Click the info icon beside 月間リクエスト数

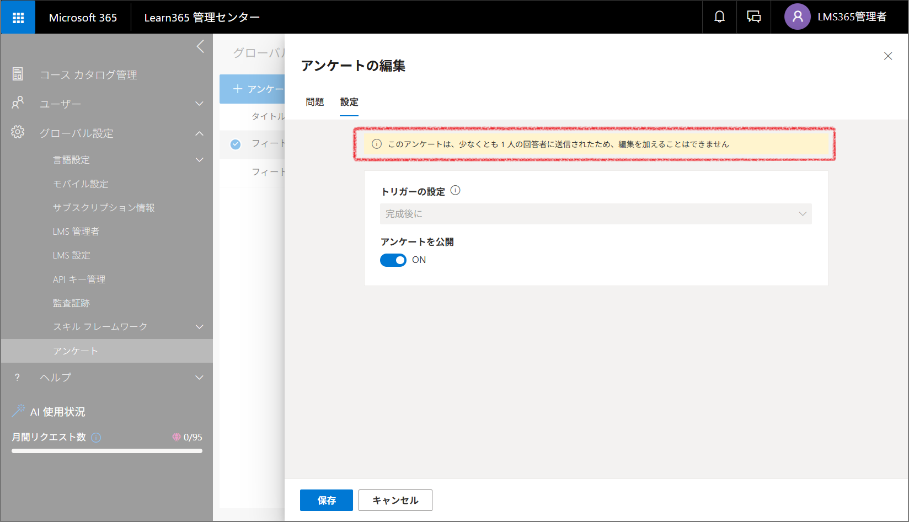(96, 438)
